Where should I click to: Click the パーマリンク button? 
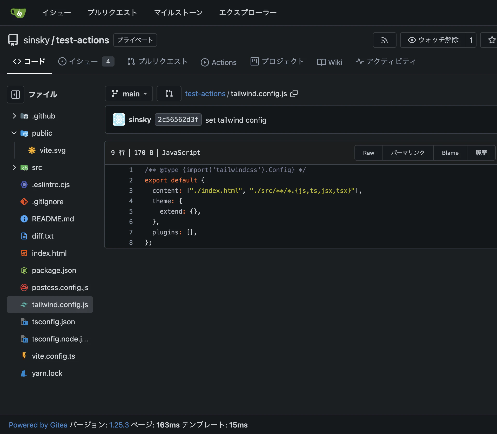tap(408, 153)
